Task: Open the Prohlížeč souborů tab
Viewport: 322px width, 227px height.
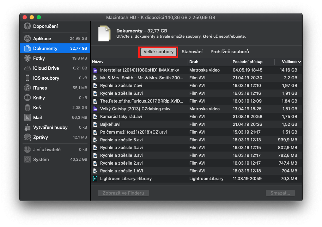Action: (x=230, y=52)
